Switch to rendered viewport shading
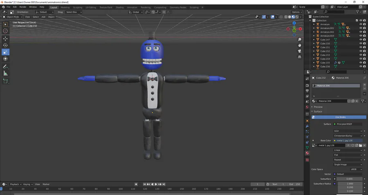The height and width of the screenshot is (195, 368). tap(297, 17)
